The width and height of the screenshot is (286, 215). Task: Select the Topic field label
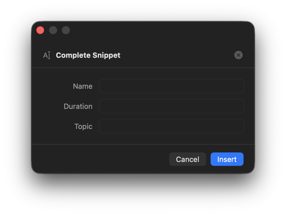[x=83, y=126]
